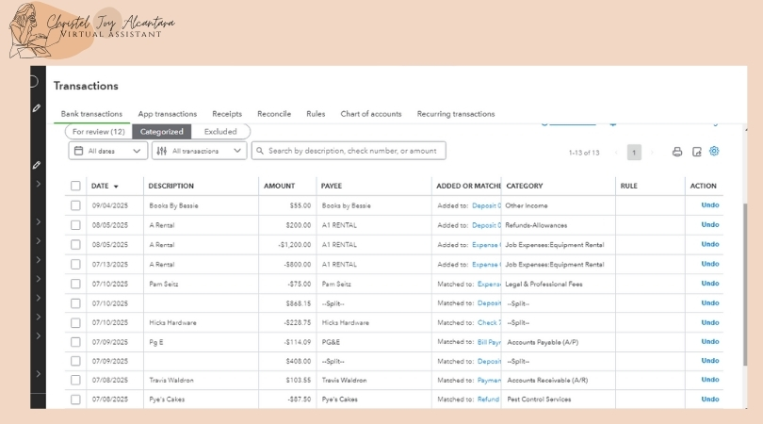Click the filter sliders icon for All transactions
The width and height of the screenshot is (763, 424).
click(x=161, y=151)
